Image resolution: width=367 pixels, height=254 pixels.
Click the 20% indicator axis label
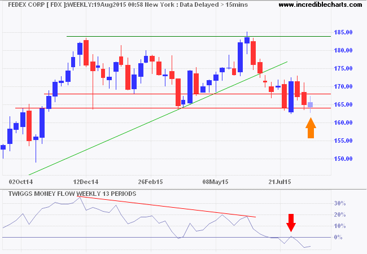[x=340, y=214]
